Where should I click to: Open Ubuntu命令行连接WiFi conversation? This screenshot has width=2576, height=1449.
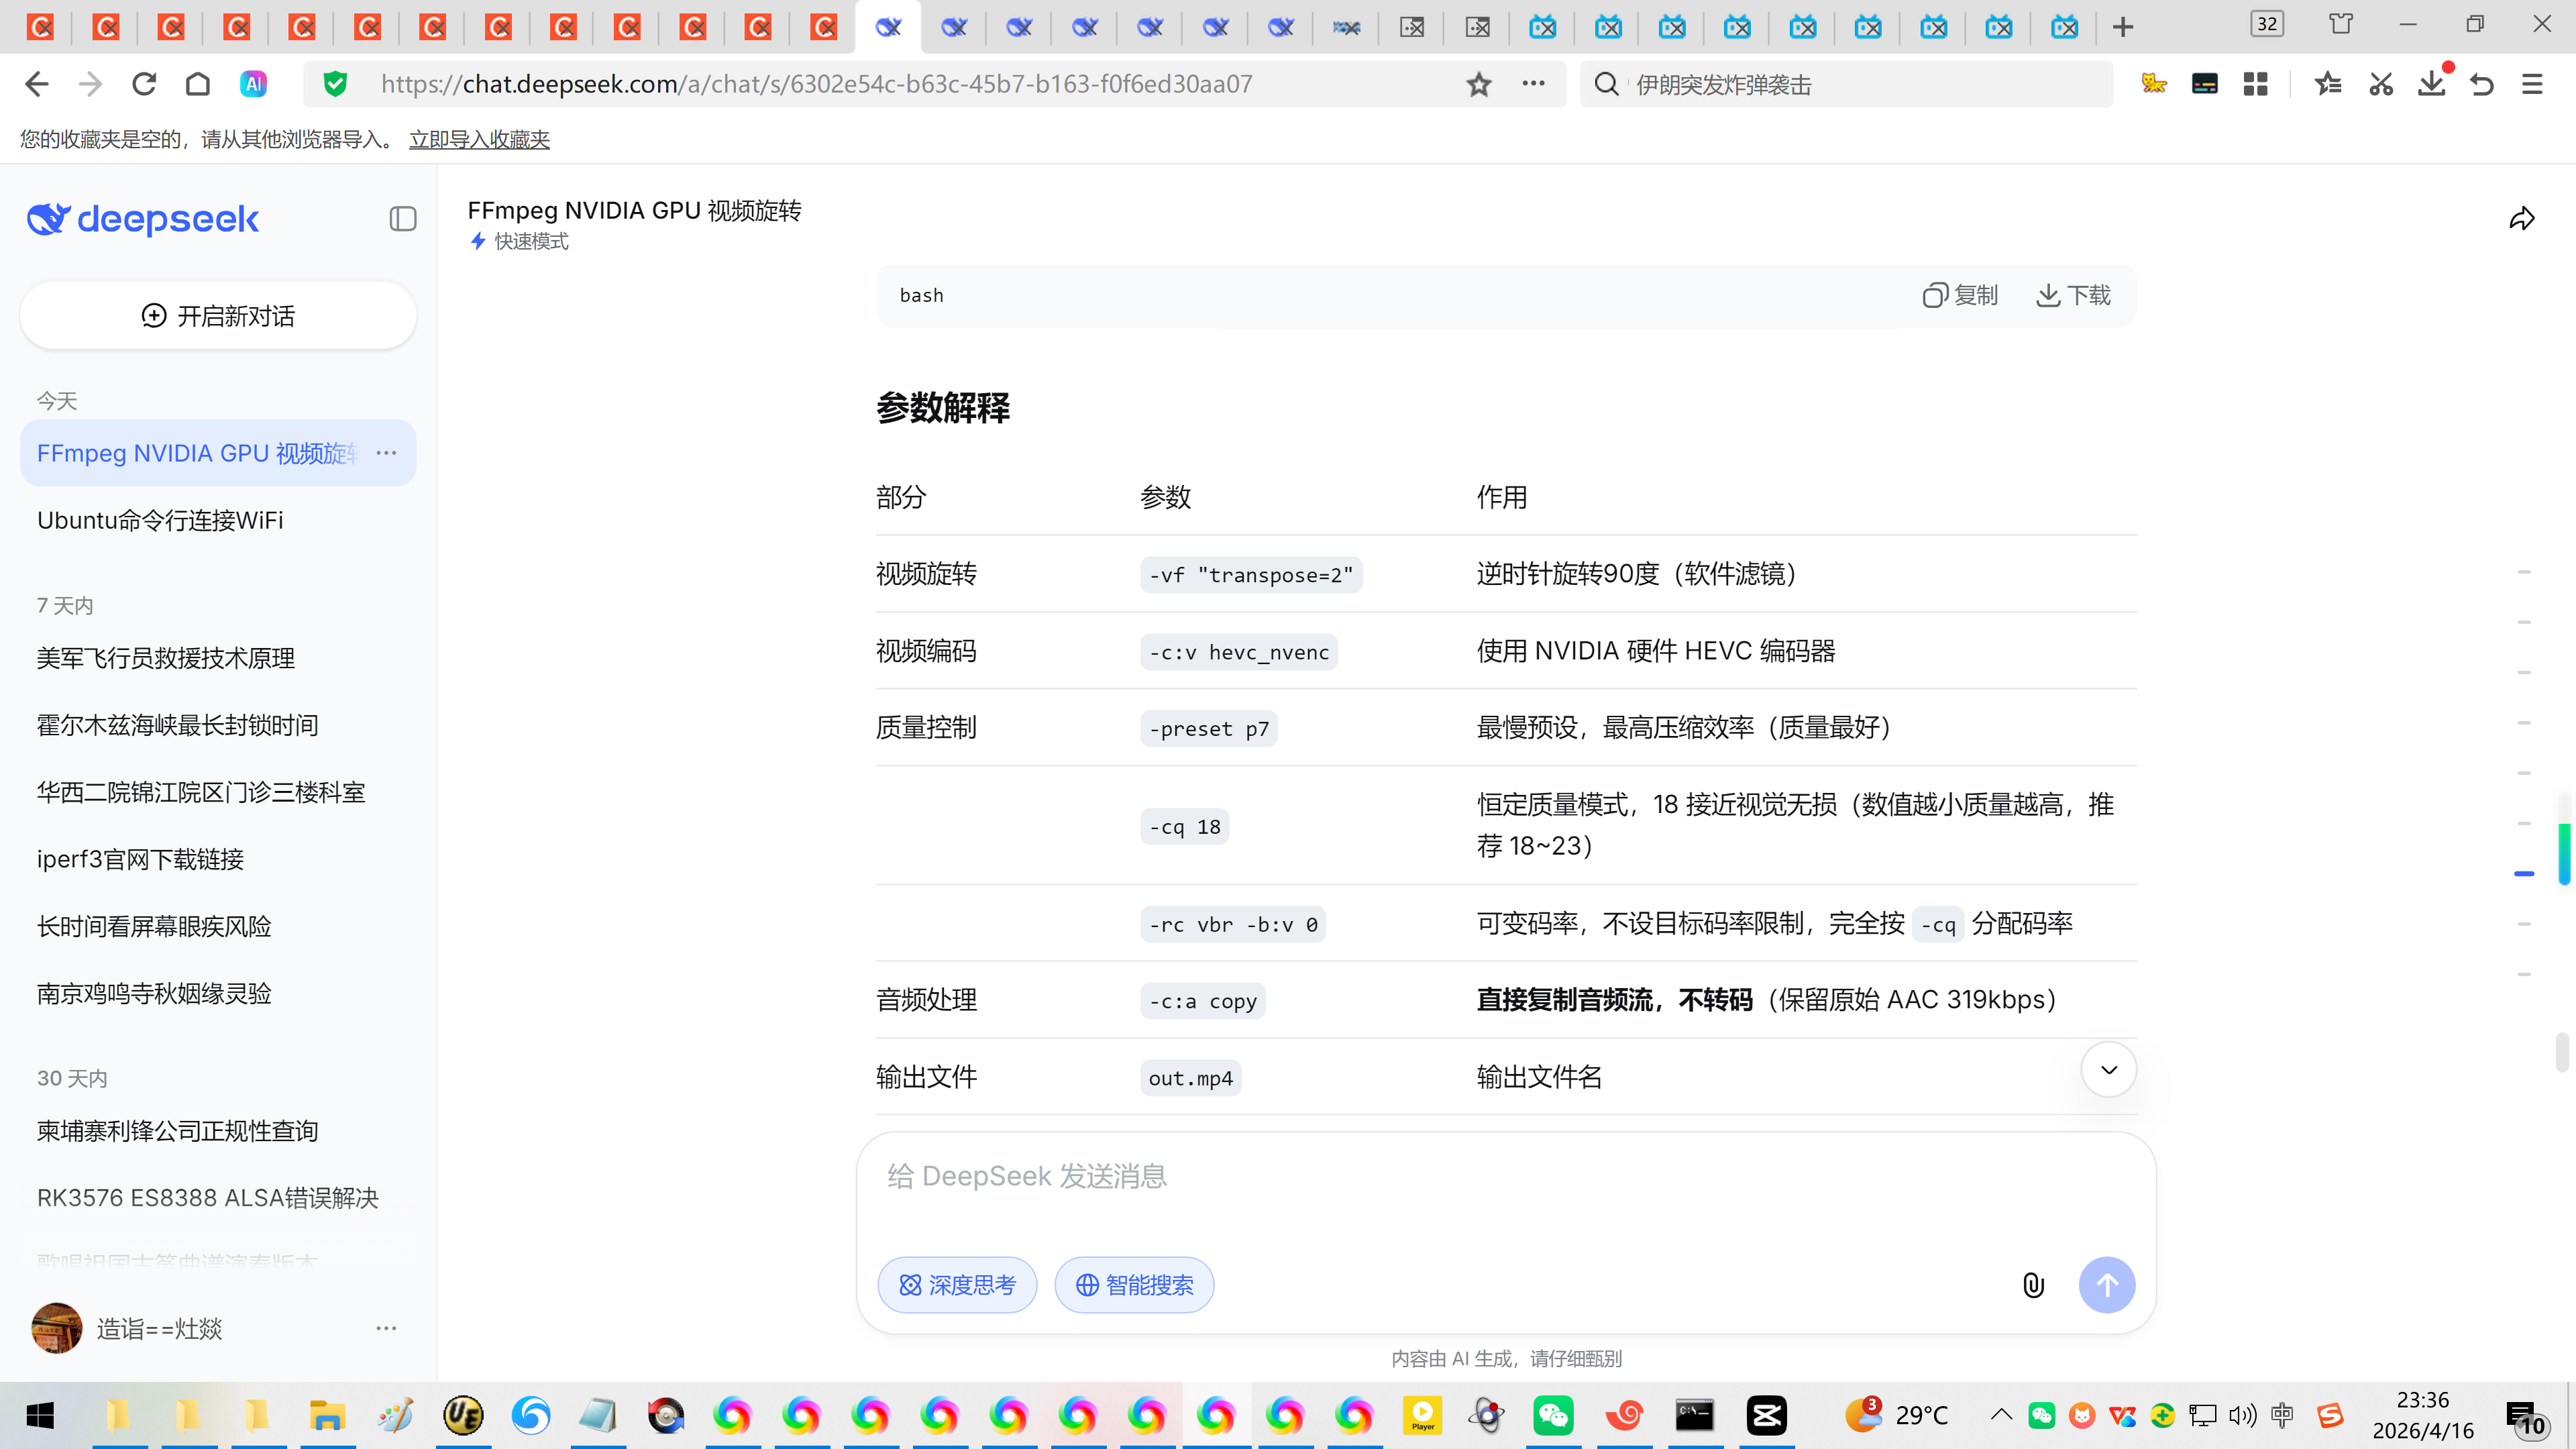160,520
